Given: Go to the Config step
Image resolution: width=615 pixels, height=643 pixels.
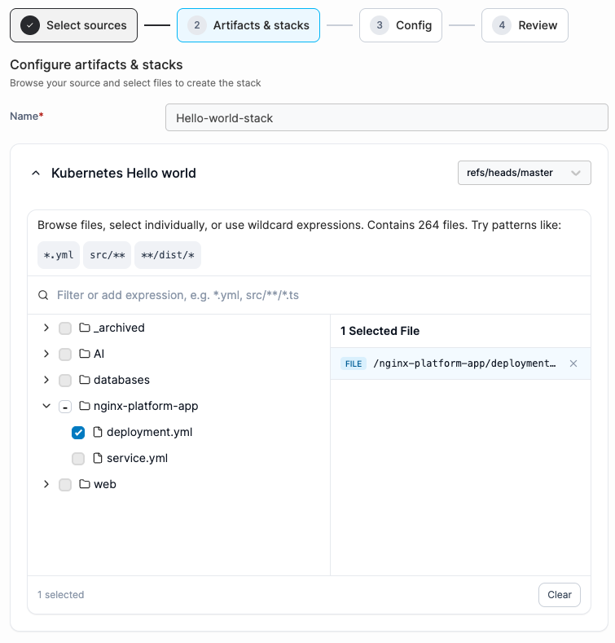Looking at the screenshot, I should [x=401, y=25].
